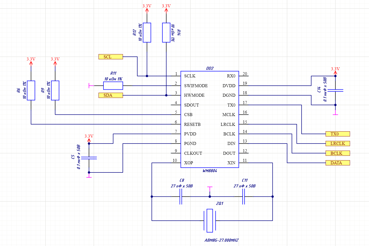Select the BCLK output port
The image size is (369, 246).
tap(338, 153)
